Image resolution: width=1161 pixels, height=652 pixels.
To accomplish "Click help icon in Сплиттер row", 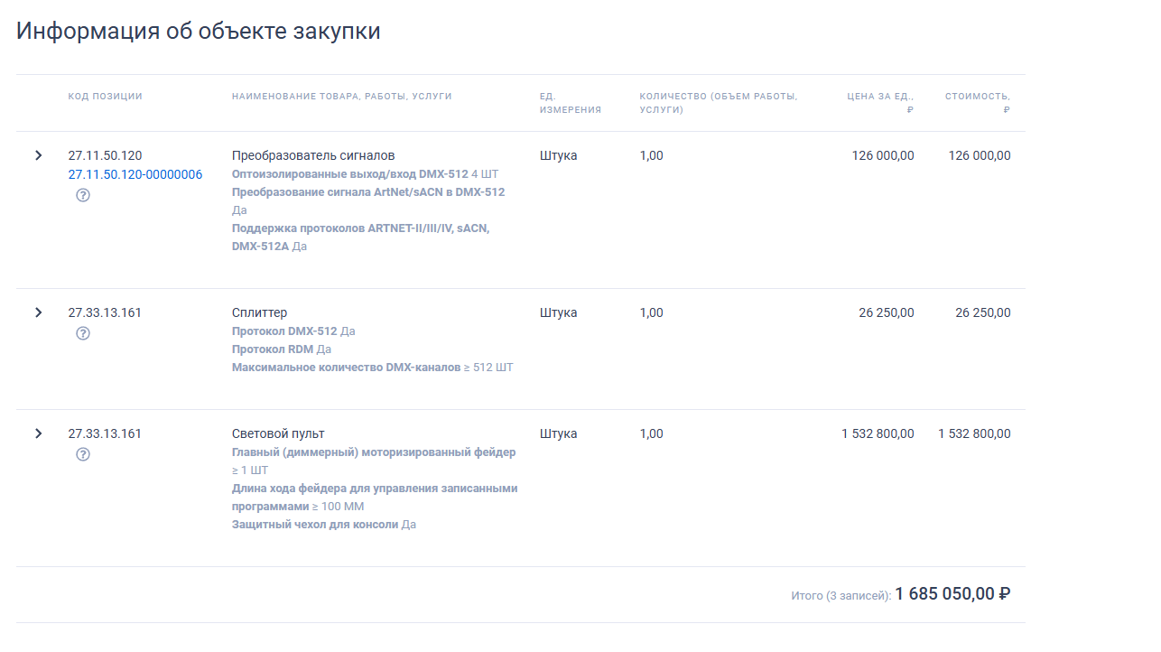I will coord(83,333).
